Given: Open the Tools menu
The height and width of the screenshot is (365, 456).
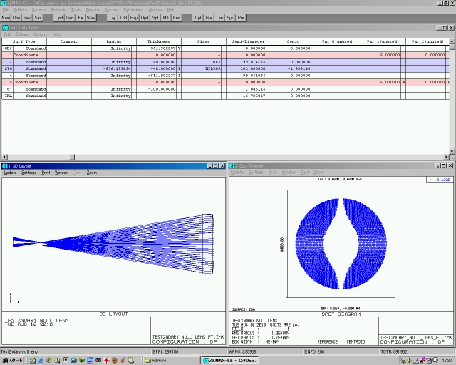Looking at the screenshot, I should (76, 9).
